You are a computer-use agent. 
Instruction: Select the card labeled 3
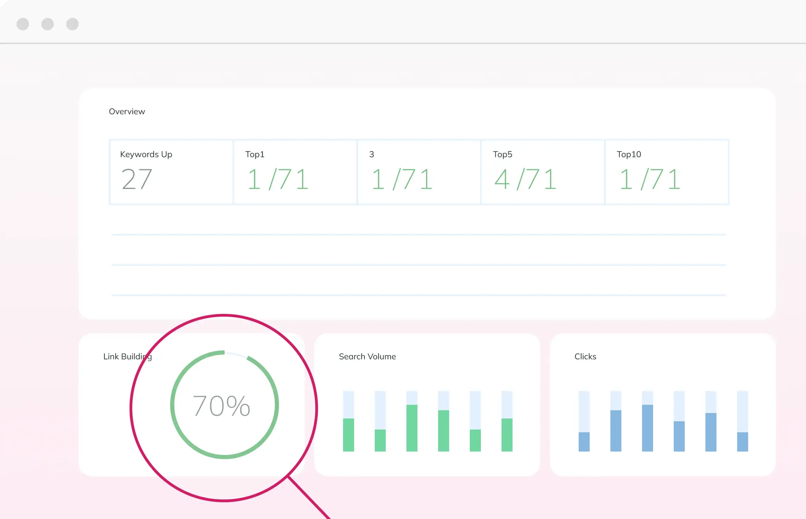(419, 172)
